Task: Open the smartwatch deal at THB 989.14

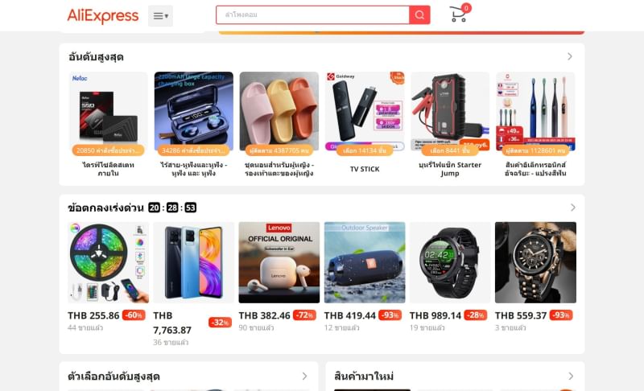Action: click(450, 262)
